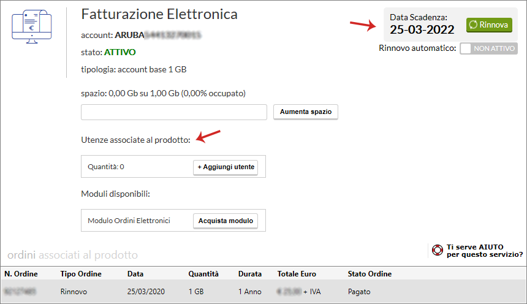Click the Fatturazione Elettronica title
The height and width of the screenshot is (304, 527).
(159, 14)
